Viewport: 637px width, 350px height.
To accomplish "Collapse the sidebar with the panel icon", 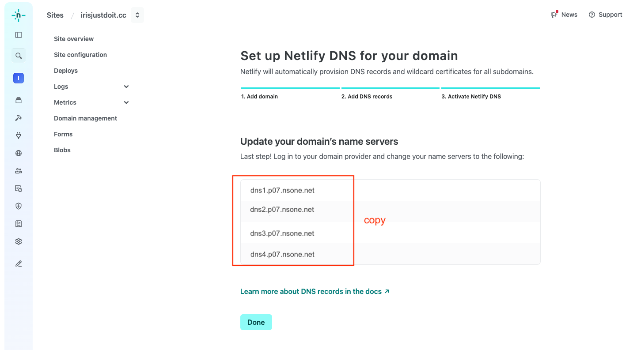I will (19, 35).
